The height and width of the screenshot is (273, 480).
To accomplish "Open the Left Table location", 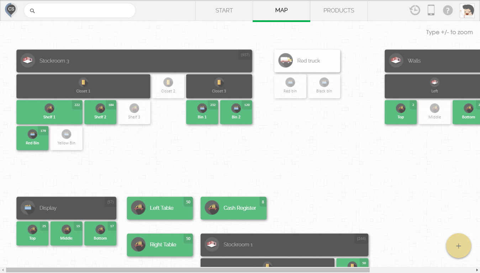I will (x=160, y=208).
